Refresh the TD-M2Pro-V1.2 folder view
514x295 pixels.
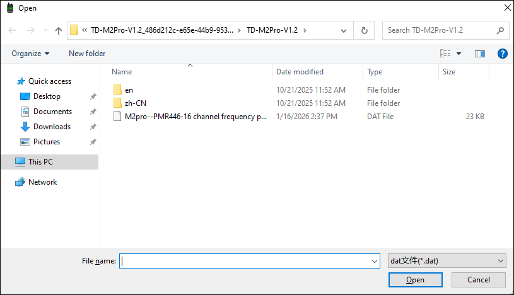(364, 30)
